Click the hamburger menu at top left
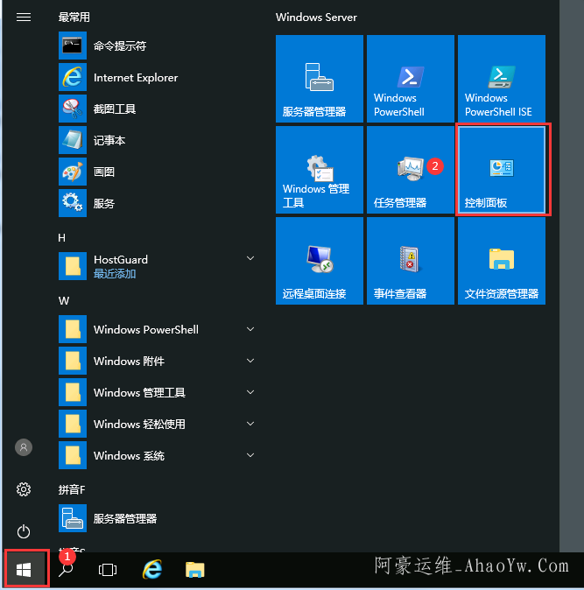584x590 pixels. [x=24, y=18]
